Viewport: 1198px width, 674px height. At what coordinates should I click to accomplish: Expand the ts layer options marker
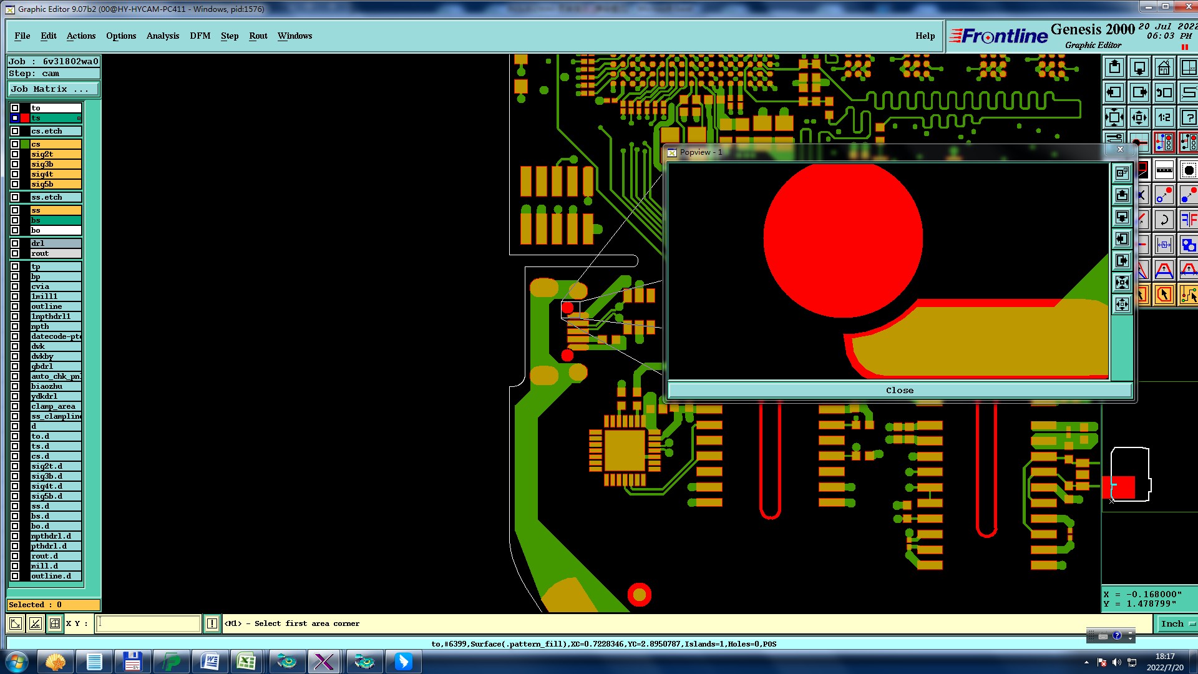[79, 118]
